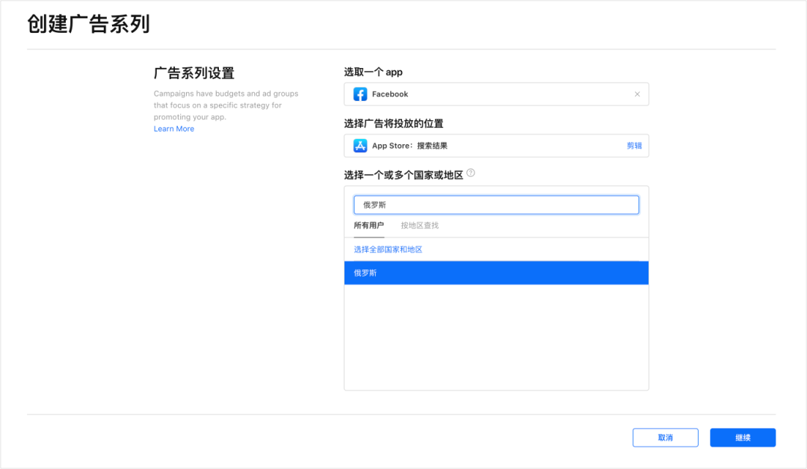Click the 继续 continue button
This screenshot has width=807, height=469.
742,438
